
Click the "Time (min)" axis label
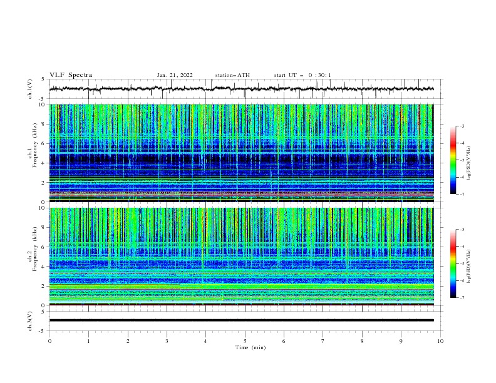tap(251, 347)
